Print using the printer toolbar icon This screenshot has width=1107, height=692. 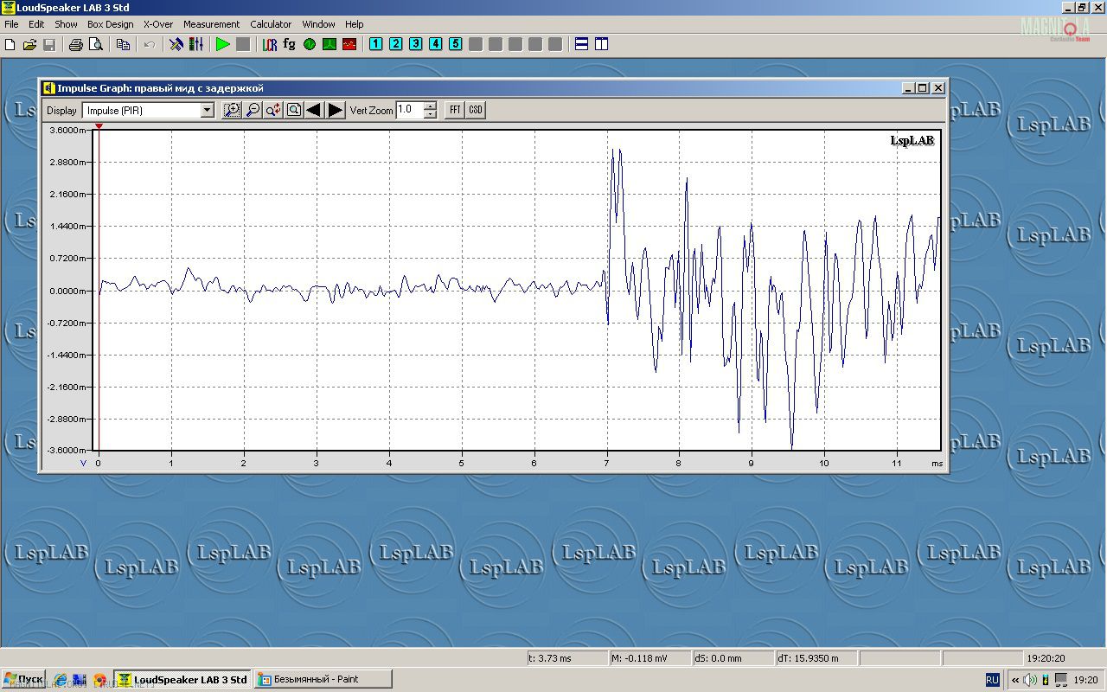click(x=76, y=44)
